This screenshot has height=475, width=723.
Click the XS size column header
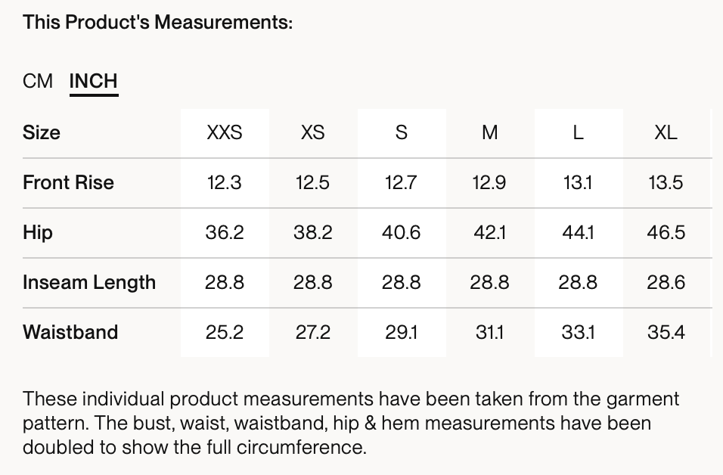[x=312, y=133]
